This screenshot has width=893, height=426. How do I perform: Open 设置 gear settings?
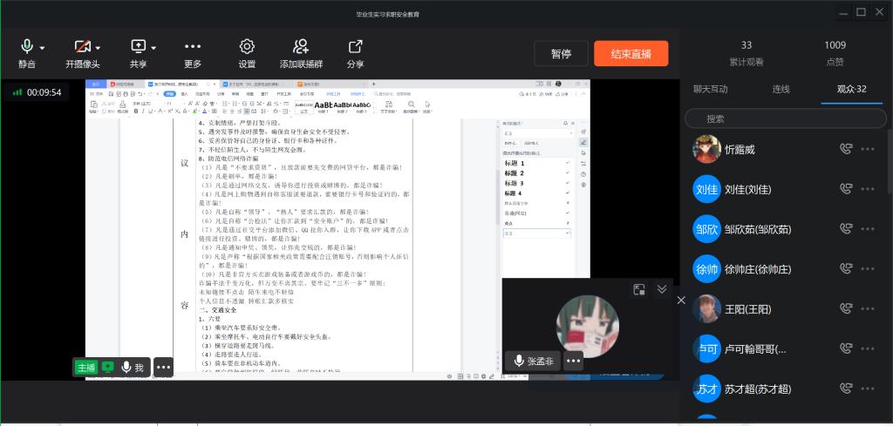[247, 46]
